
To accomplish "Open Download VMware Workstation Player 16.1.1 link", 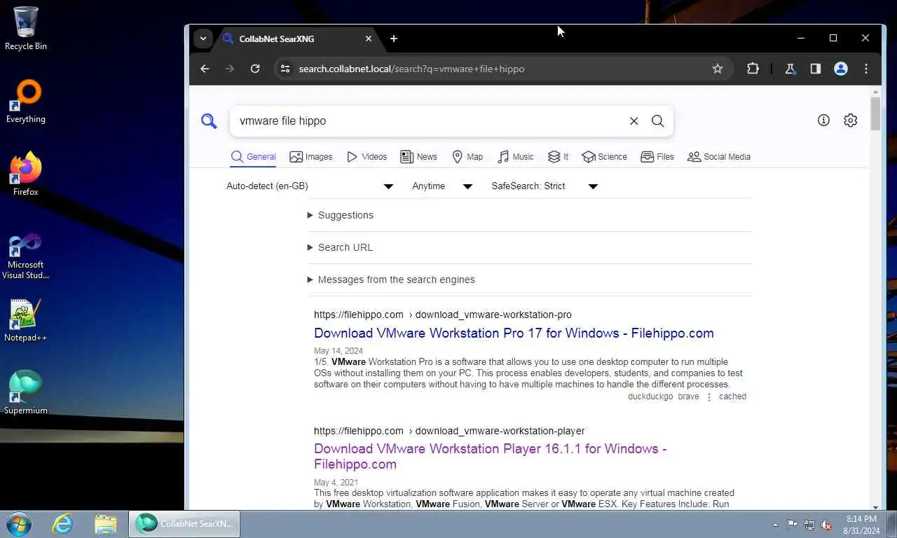I will 490,456.
